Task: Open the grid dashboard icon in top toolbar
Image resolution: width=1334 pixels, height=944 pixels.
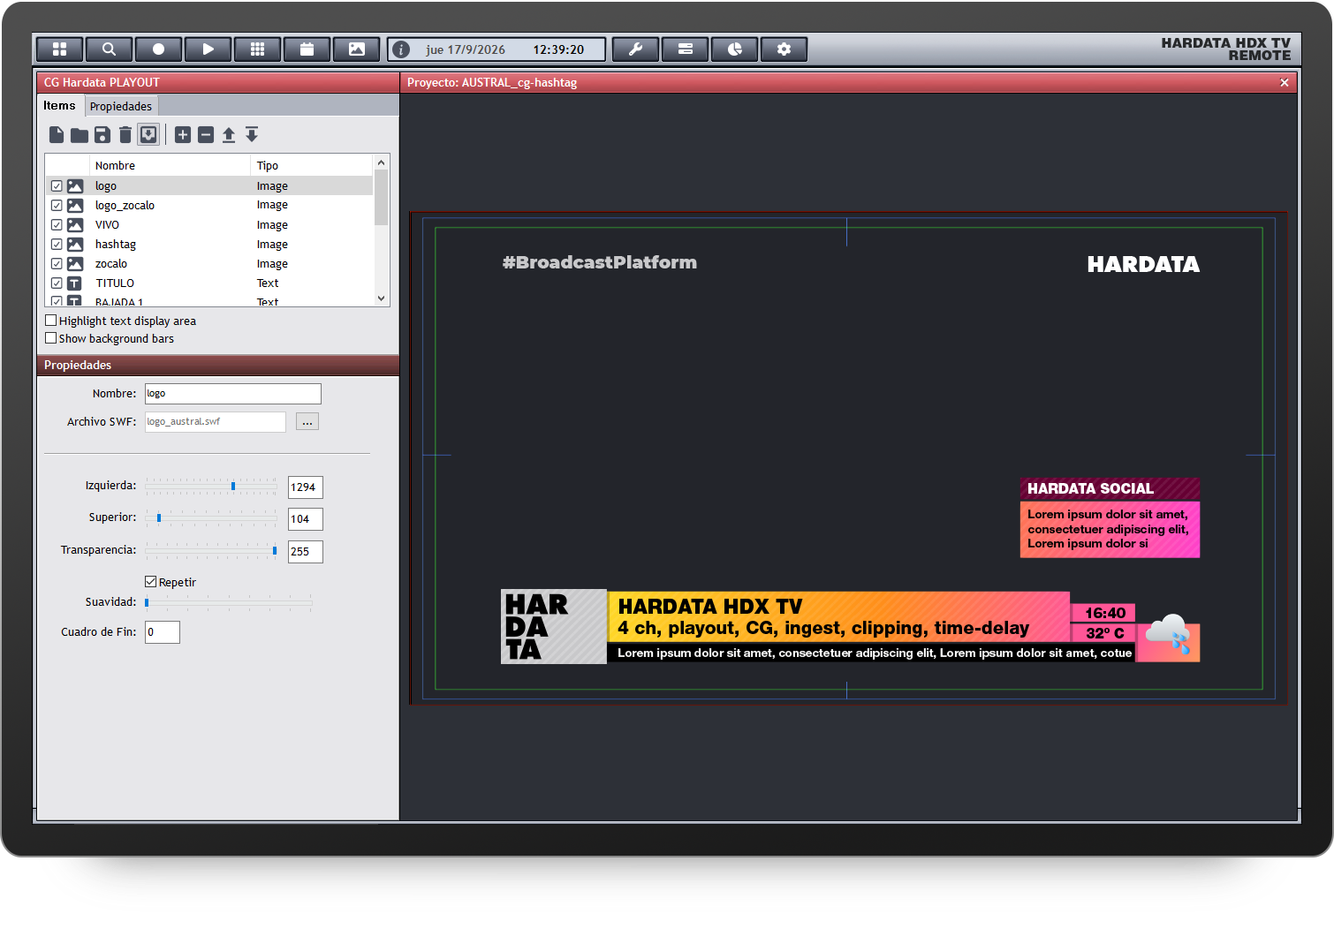Action: [59, 49]
